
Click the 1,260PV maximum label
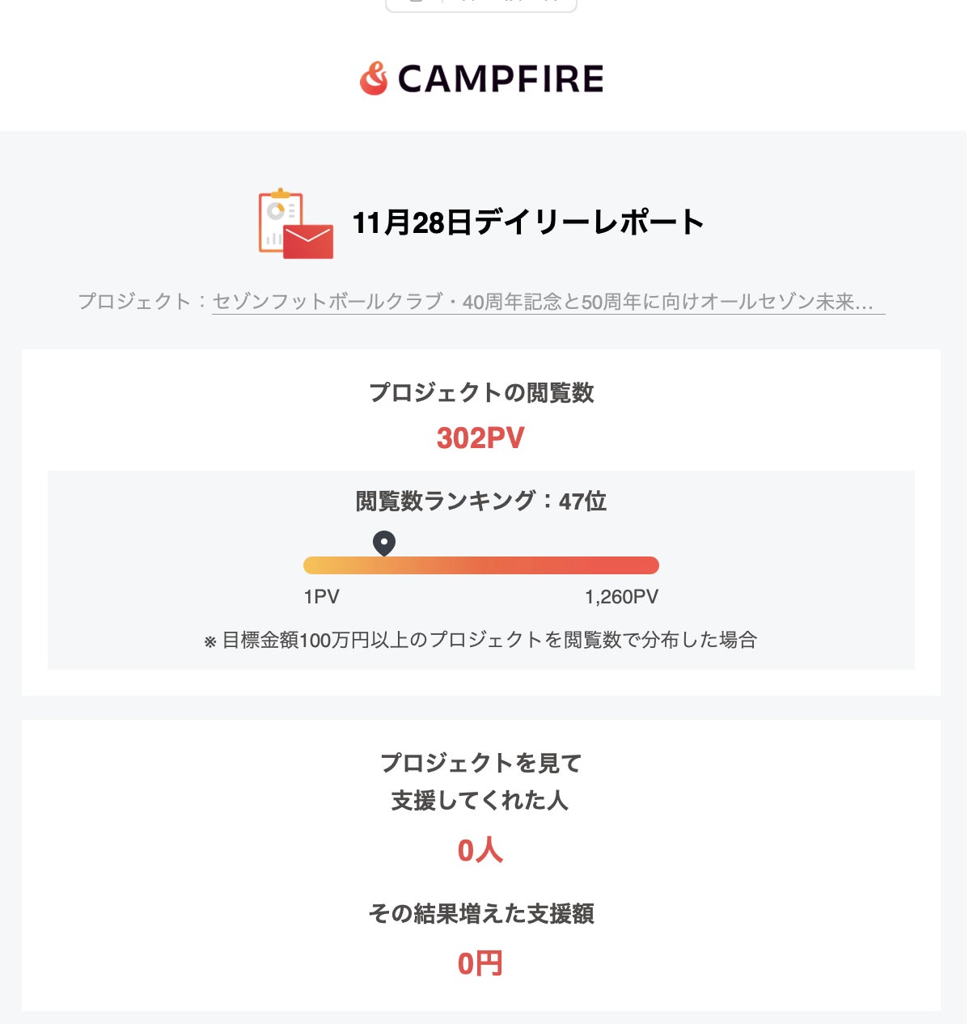[x=621, y=597]
